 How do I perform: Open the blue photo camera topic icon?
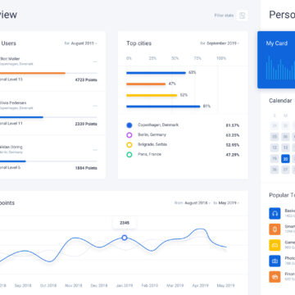point(275,261)
